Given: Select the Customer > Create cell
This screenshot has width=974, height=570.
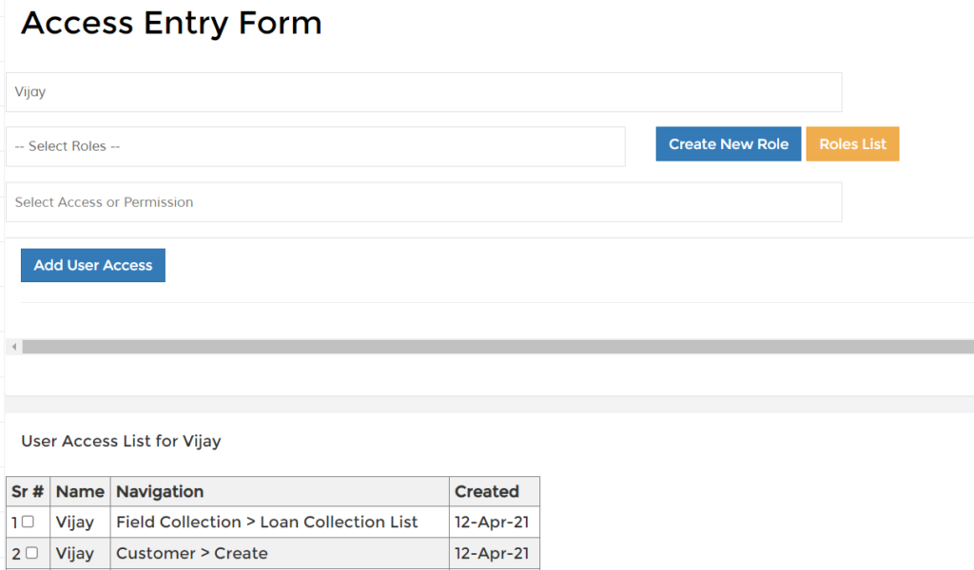Looking at the screenshot, I should (280, 553).
